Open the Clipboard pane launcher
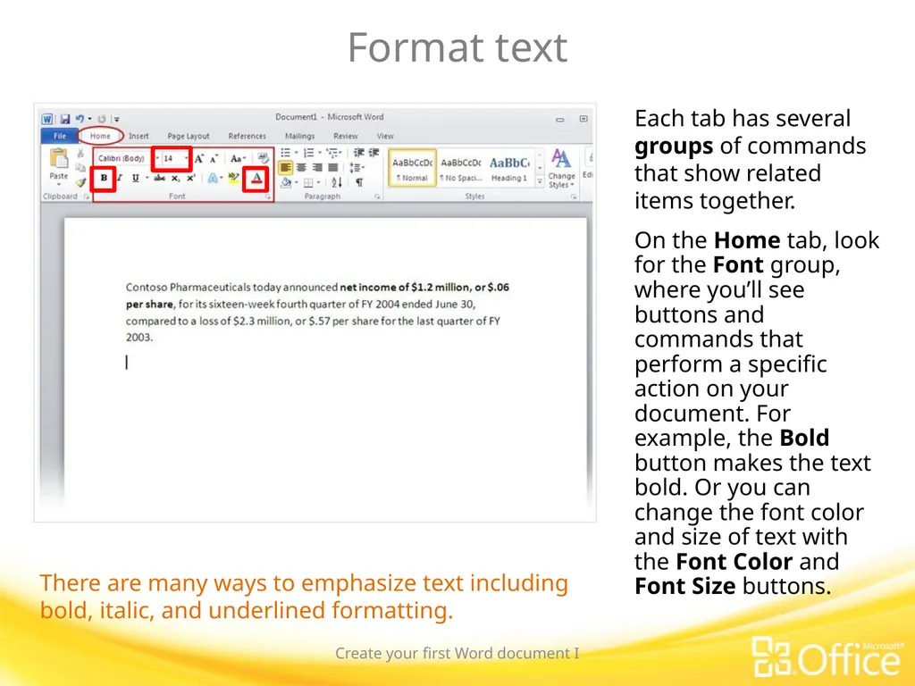Viewport: 915px width, 686px height. [x=87, y=197]
